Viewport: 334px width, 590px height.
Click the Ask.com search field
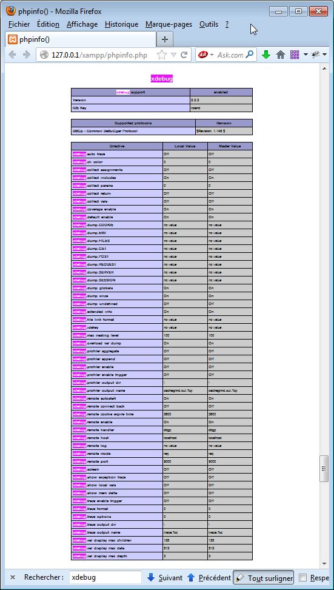[230, 55]
